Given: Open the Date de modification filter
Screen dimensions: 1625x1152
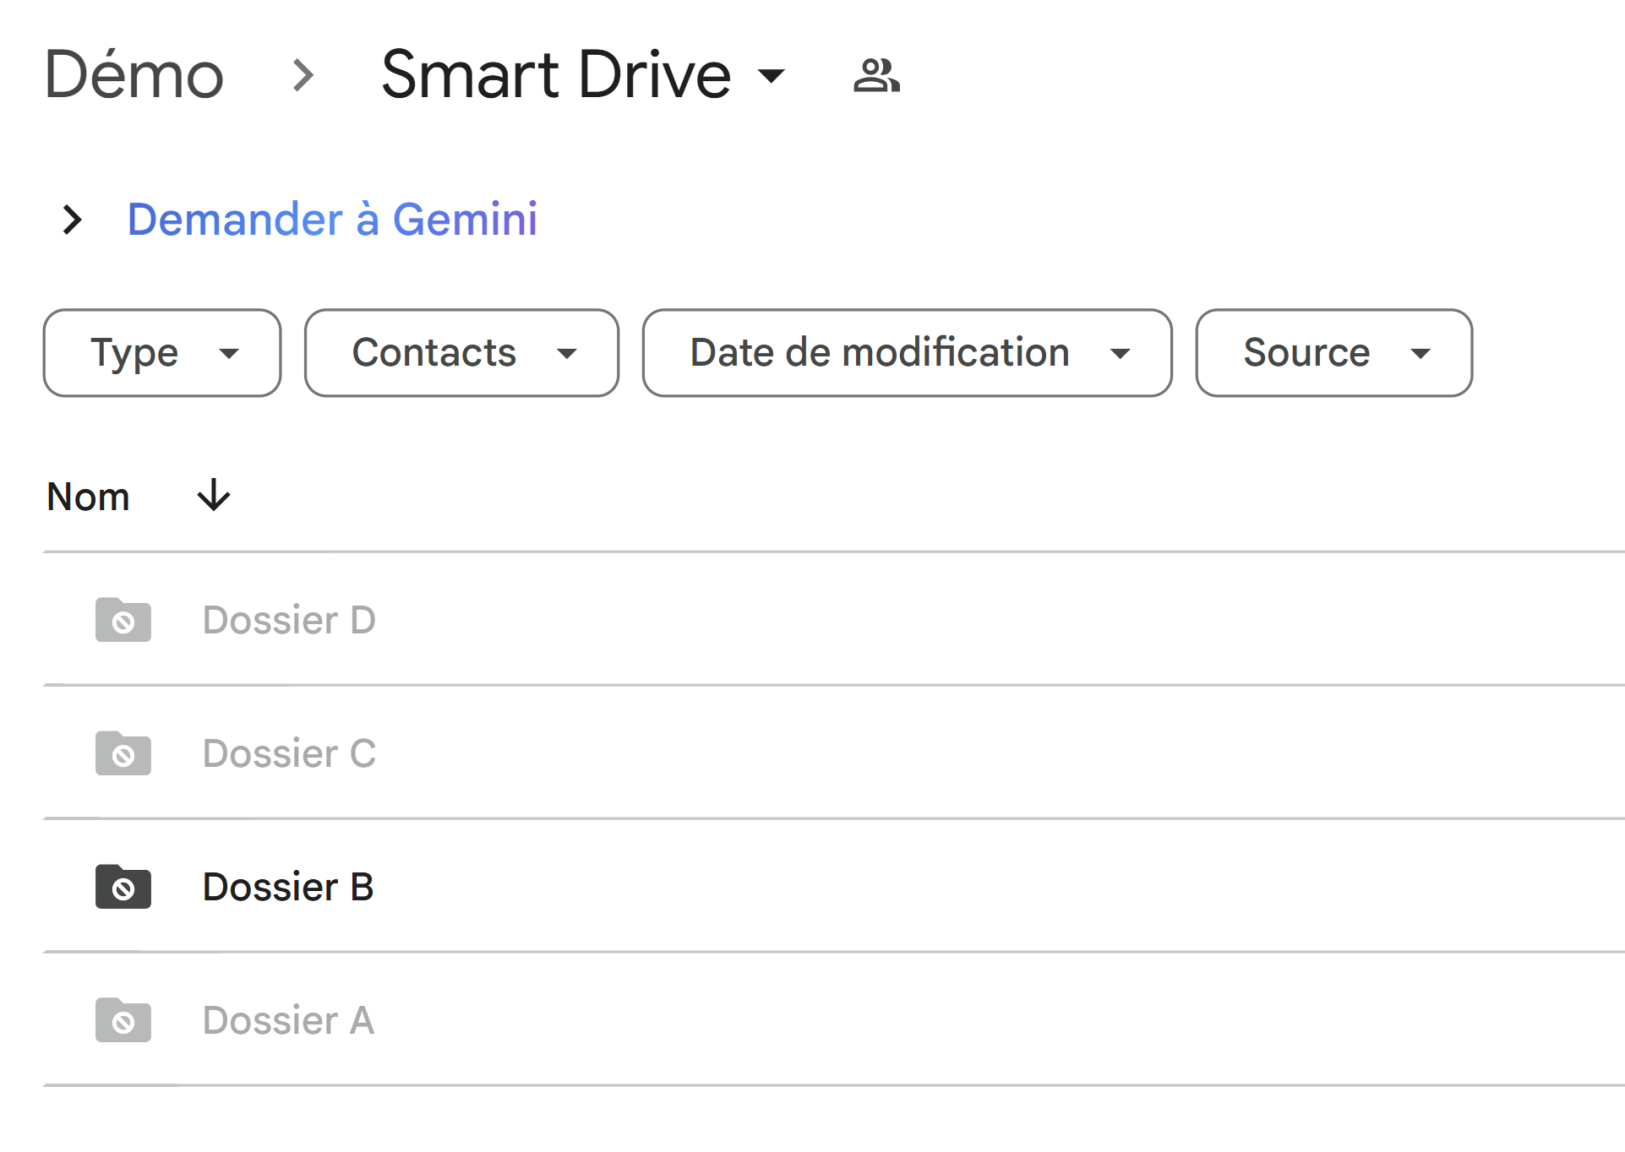Looking at the screenshot, I should [x=907, y=353].
